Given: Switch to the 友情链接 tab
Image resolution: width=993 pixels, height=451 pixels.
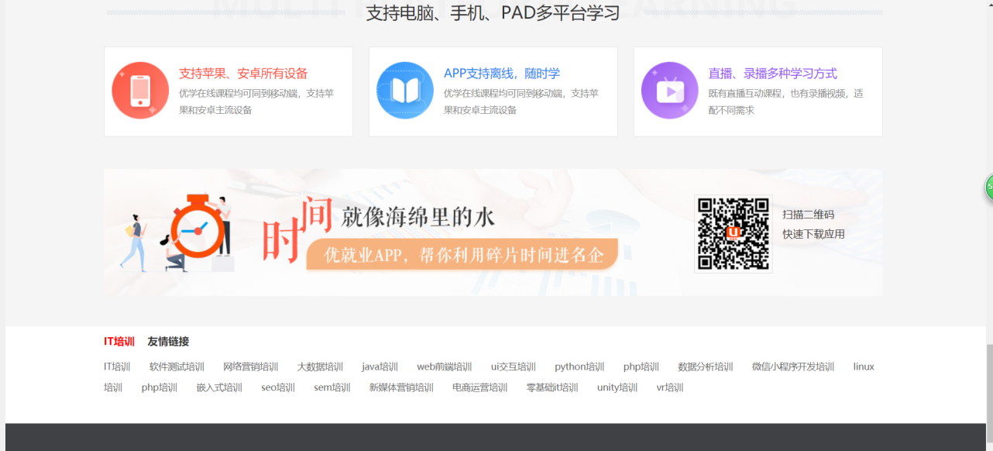Looking at the screenshot, I should (167, 341).
